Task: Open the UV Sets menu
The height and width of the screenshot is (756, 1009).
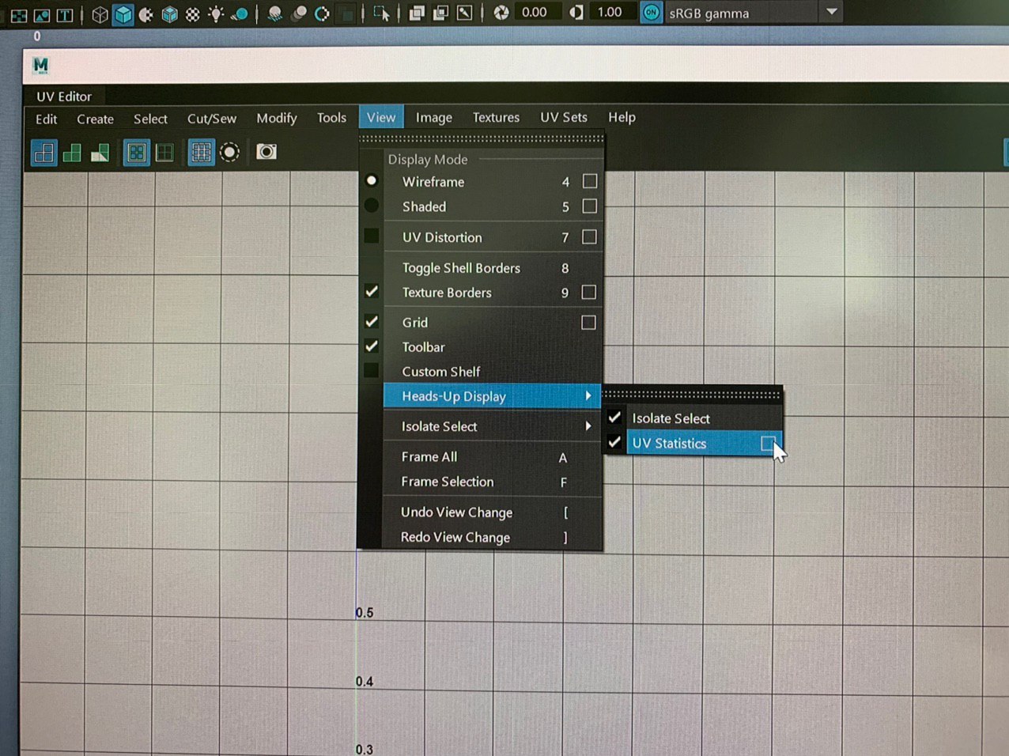Action: point(564,117)
